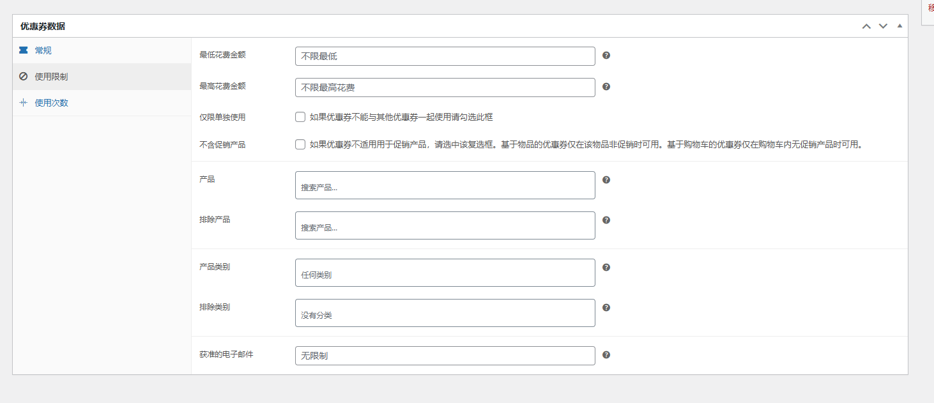Click the help icon beside the 产品 field
Image resolution: width=934 pixels, height=403 pixels.
click(606, 180)
